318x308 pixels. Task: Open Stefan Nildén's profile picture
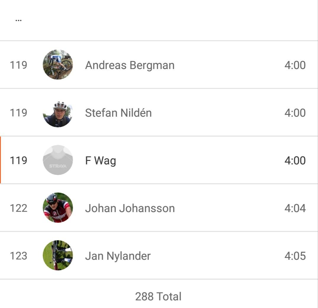click(x=58, y=113)
